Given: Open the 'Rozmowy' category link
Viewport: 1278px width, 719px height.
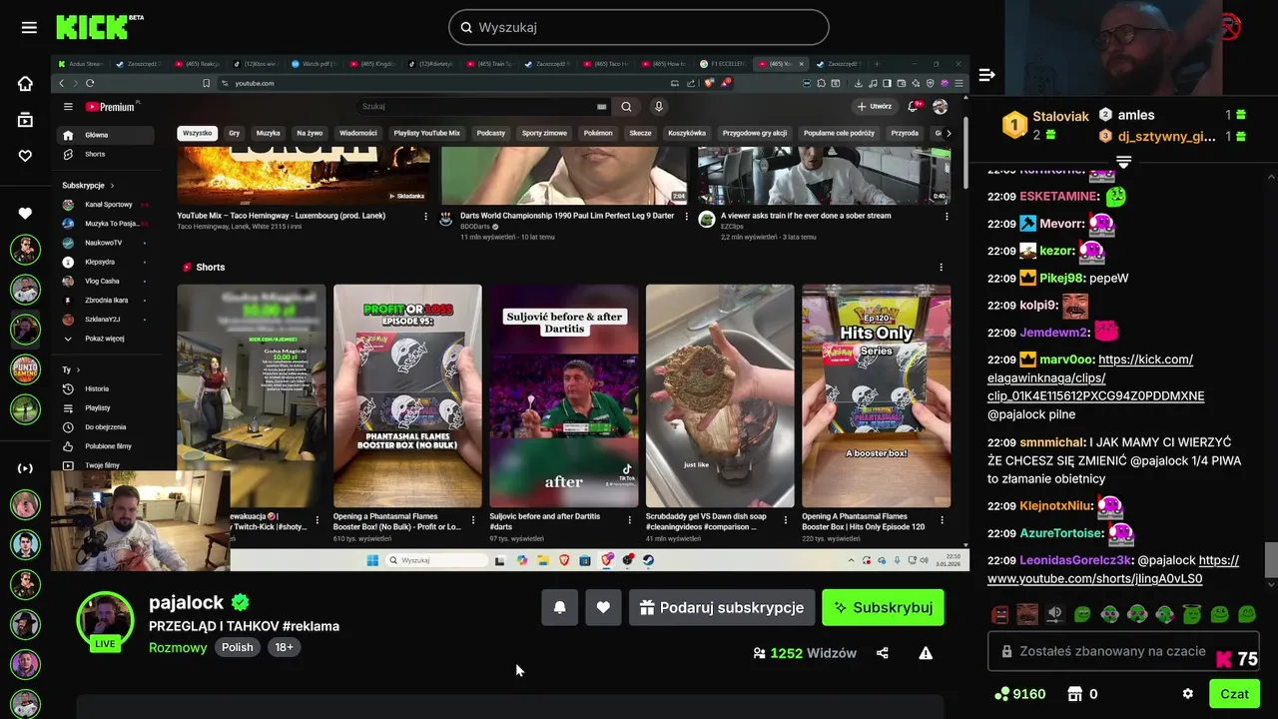Looking at the screenshot, I should click(178, 647).
